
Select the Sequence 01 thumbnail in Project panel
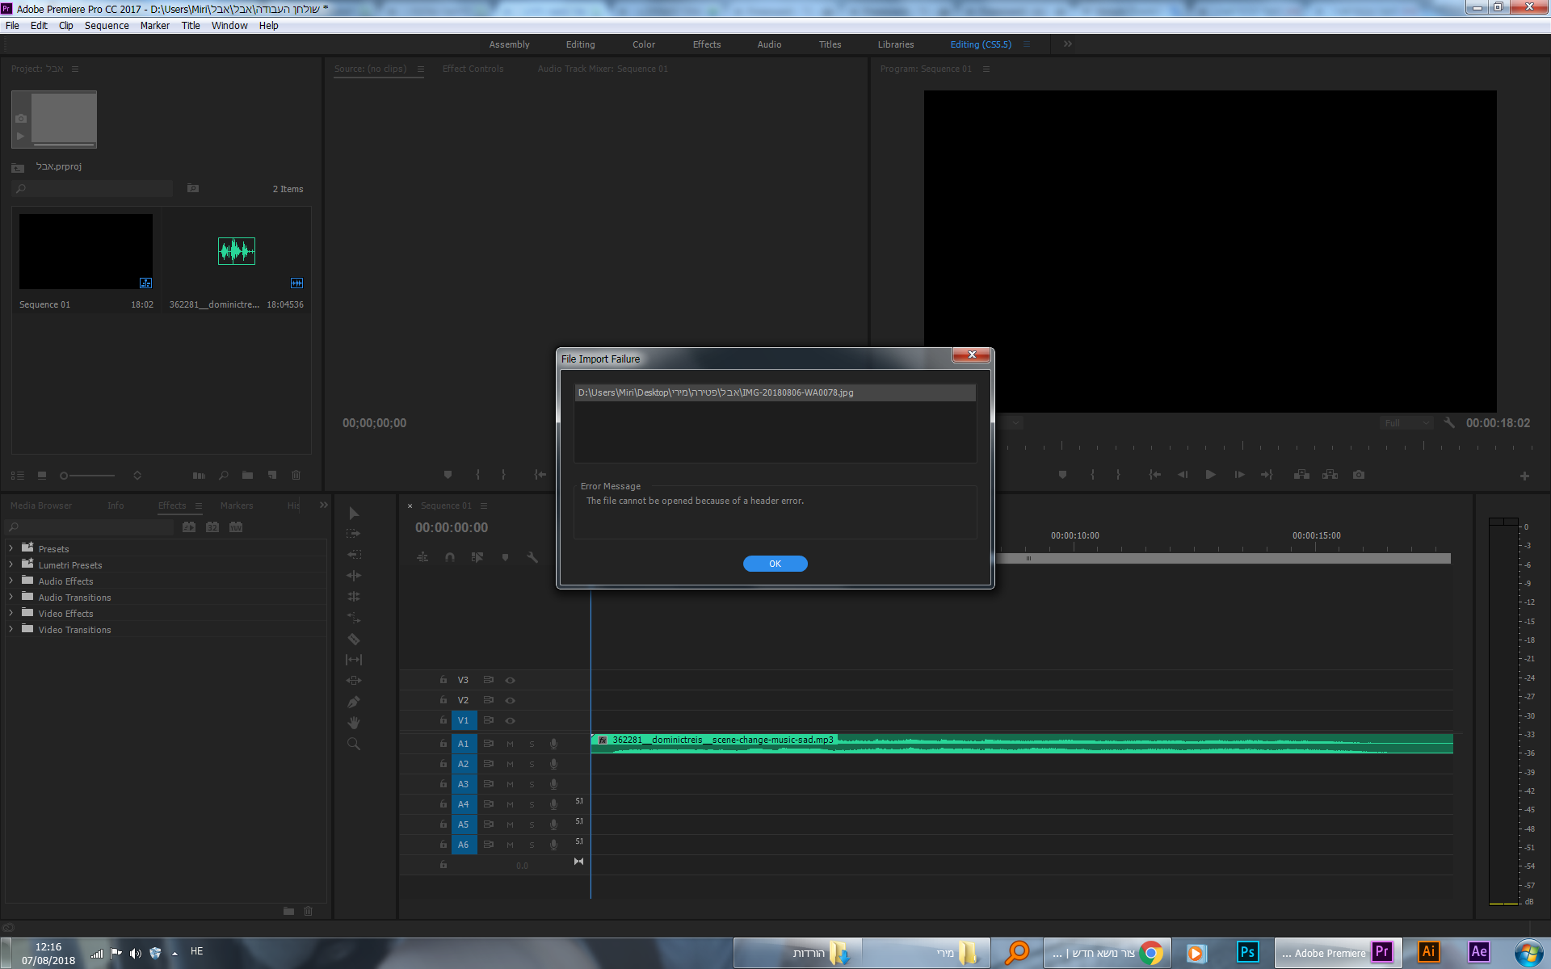click(x=86, y=251)
